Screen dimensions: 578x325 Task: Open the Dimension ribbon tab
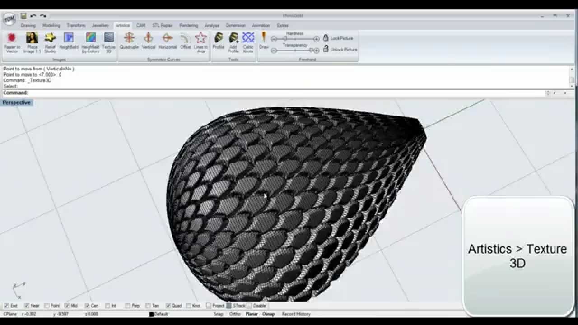pos(236,26)
